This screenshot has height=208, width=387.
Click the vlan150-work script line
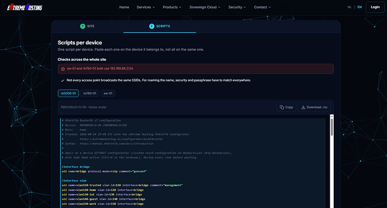103,204
